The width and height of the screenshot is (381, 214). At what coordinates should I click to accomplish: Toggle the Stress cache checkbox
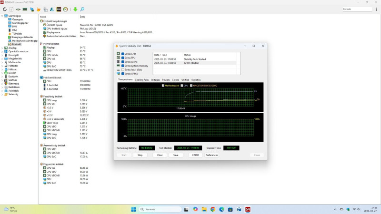123,62
